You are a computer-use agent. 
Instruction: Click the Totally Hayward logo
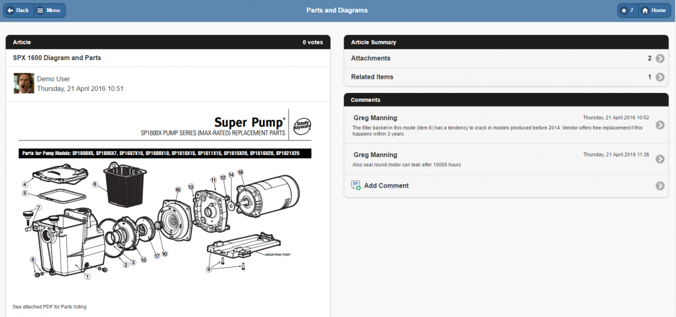(x=302, y=125)
